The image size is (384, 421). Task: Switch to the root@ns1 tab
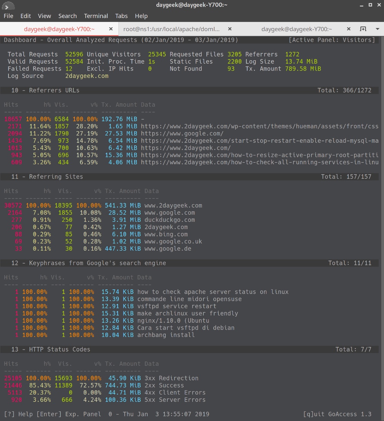click(171, 29)
